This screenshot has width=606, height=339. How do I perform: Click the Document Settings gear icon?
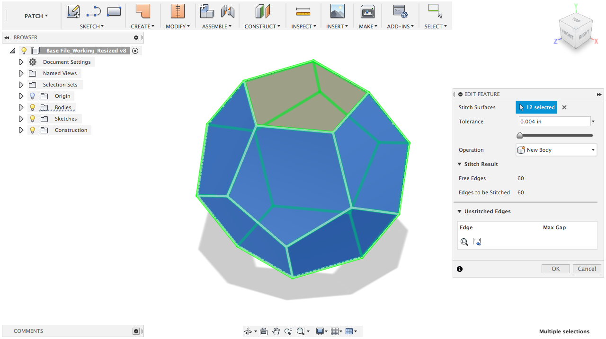[x=33, y=62]
